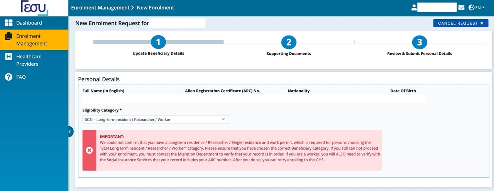Viewport: 494px width, 191px height.
Task: Go to step 3 Review & Submit
Action: (x=420, y=42)
